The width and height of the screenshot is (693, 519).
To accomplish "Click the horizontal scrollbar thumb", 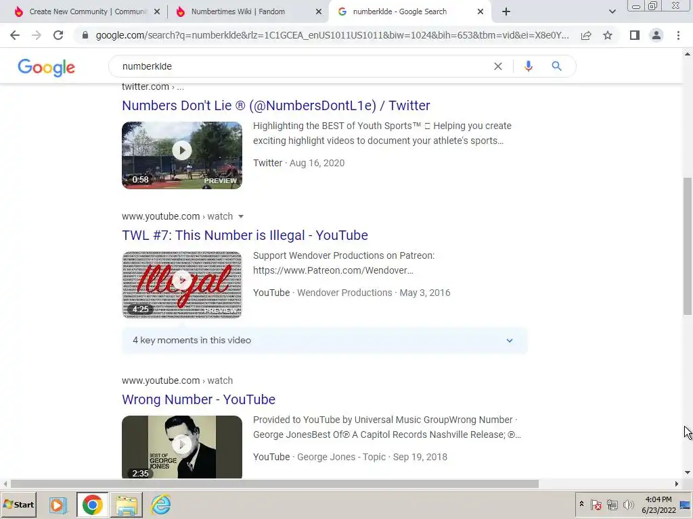I will coord(275,484).
